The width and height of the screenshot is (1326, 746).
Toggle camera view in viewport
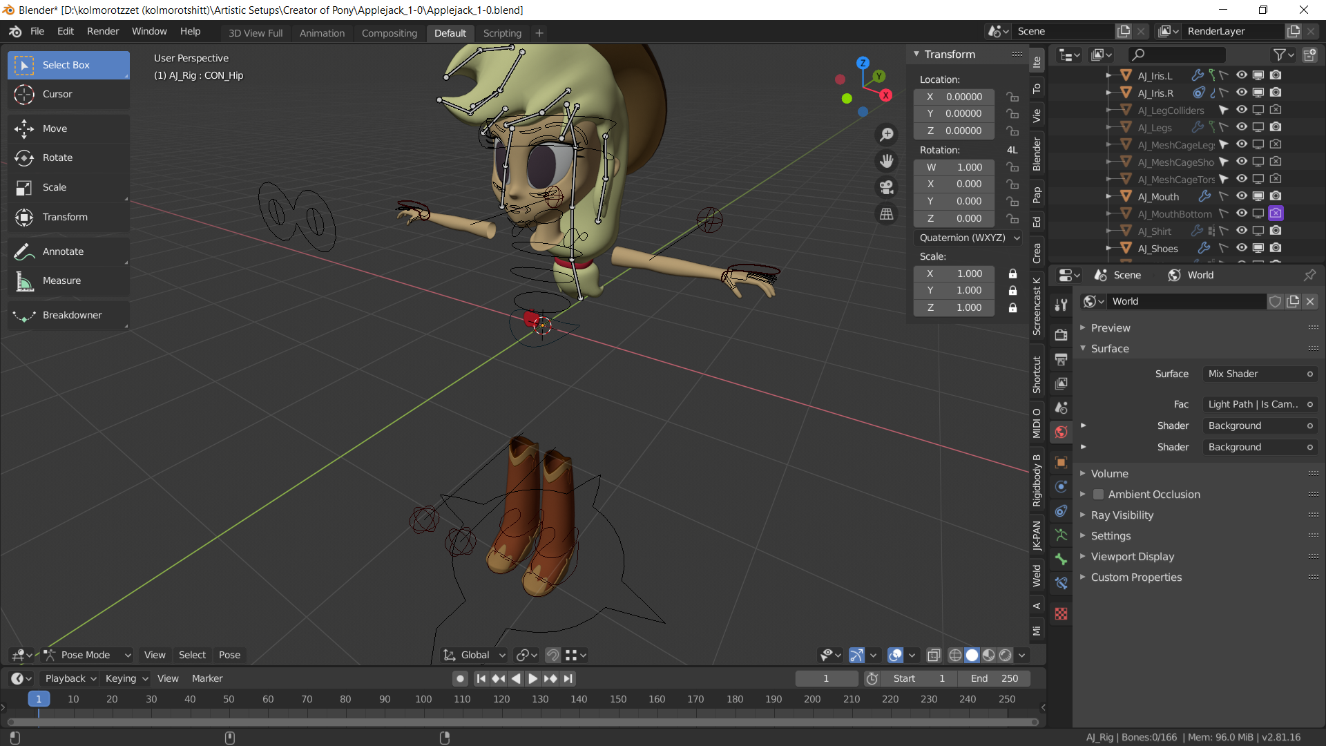(x=886, y=187)
